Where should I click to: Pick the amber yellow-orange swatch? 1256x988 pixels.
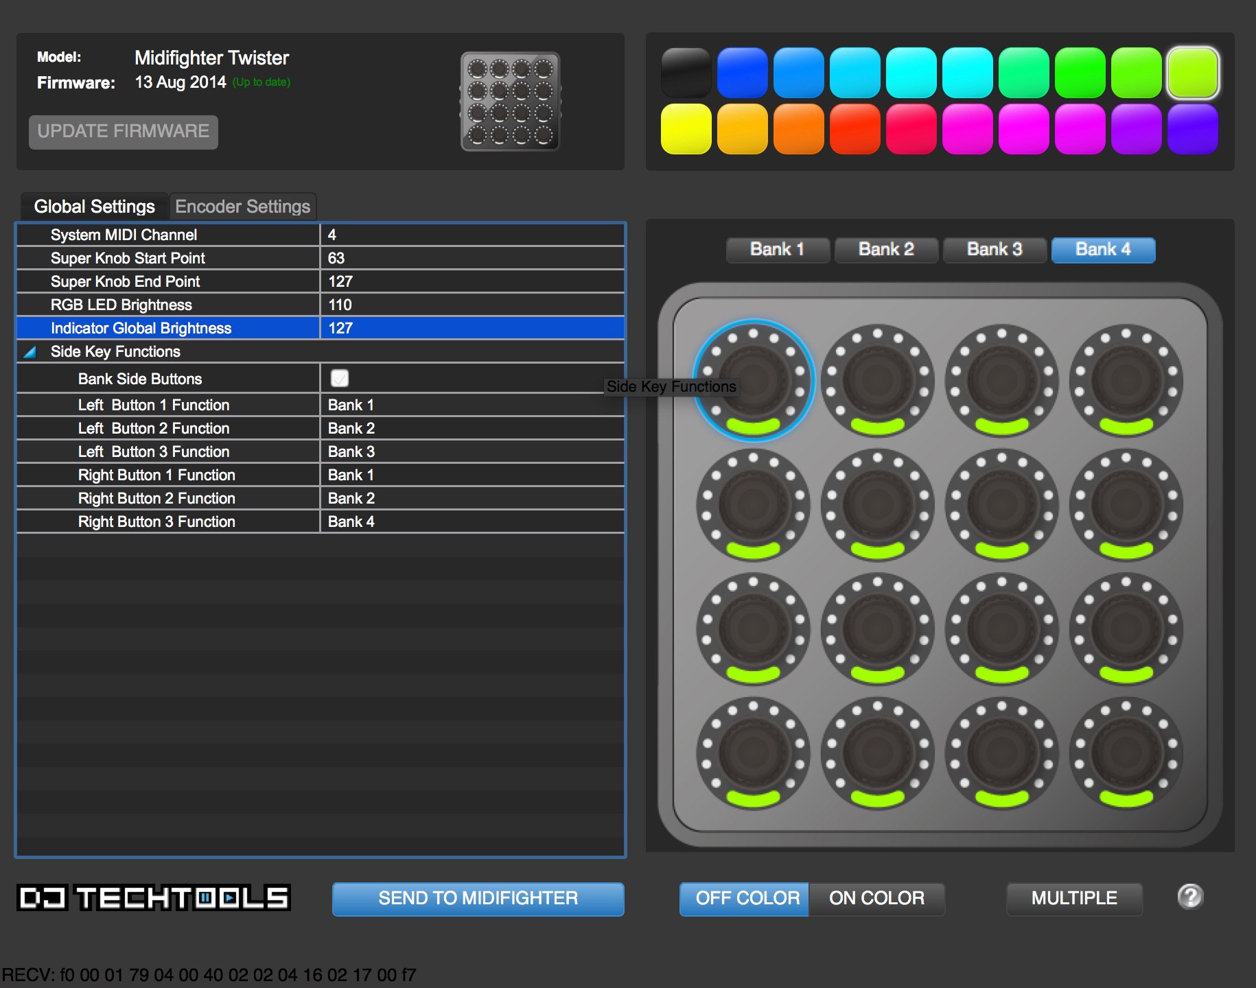click(743, 129)
